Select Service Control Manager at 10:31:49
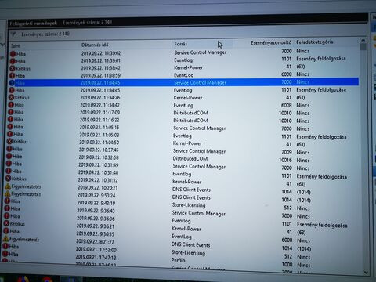This screenshot has width=376, height=282. [x=199, y=166]
